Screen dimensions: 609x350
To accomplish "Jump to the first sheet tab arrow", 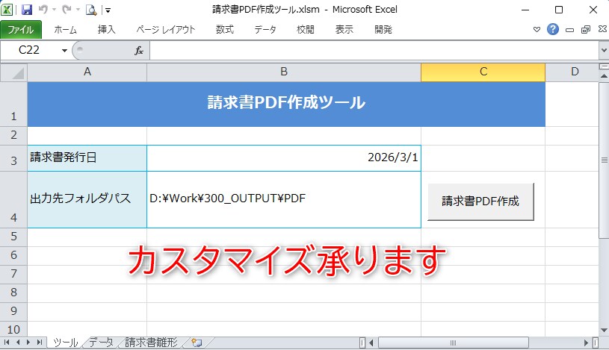I will 7,343.
